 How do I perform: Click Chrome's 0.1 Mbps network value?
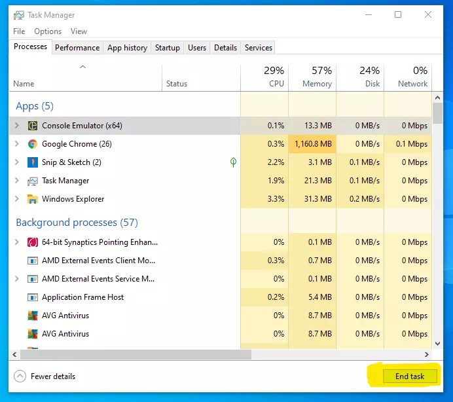click(x=412, y=144)
